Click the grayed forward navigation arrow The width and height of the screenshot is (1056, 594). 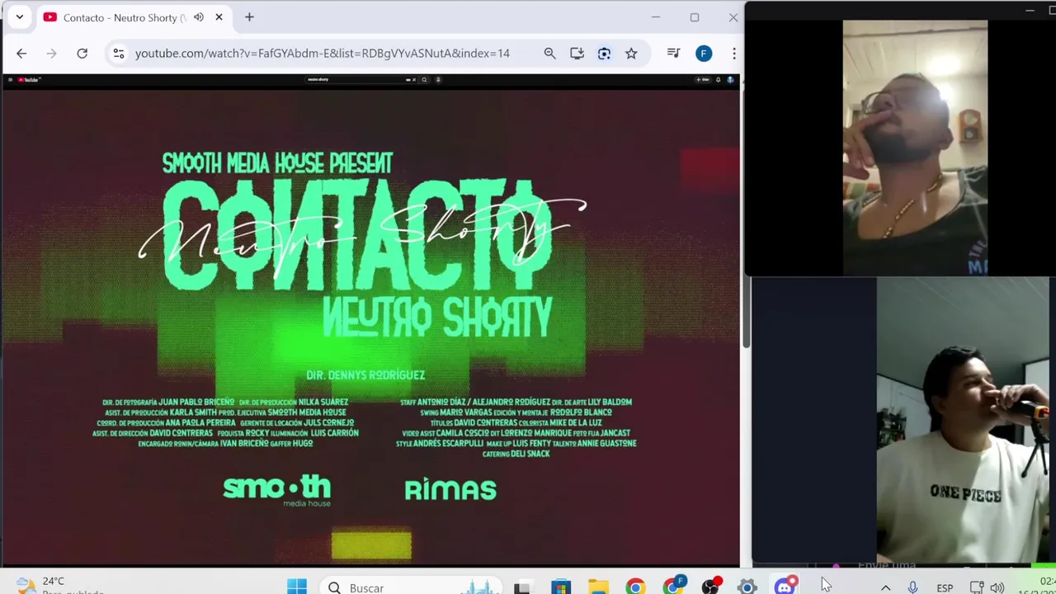pyautogui.click(x=51, y=53)
